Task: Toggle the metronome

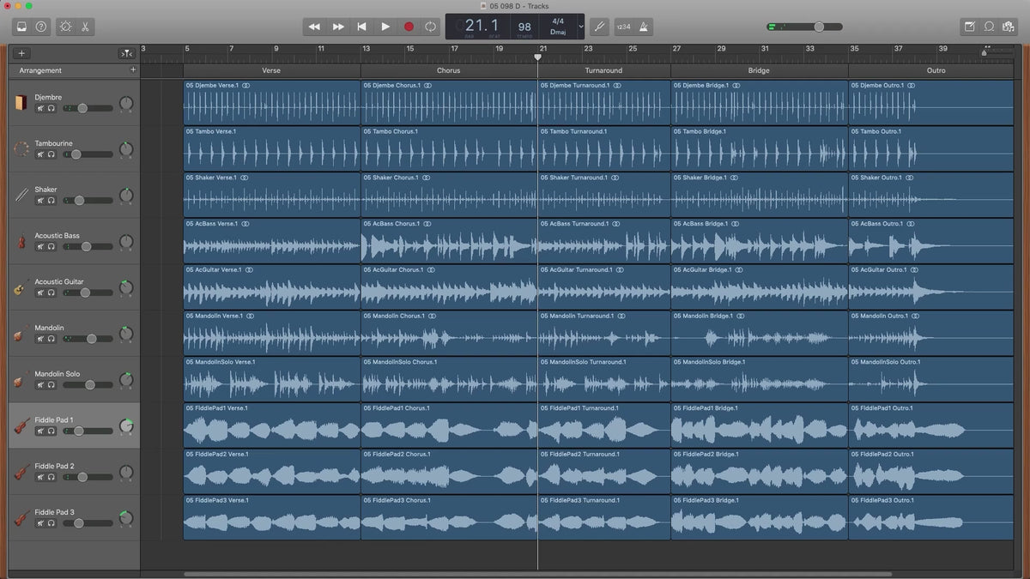Action: click(x=644, y=27)
